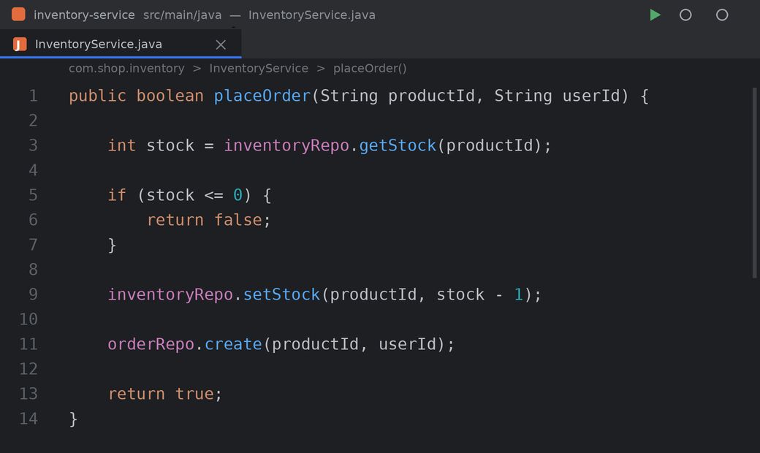Click the src/main/java path in the title bar
The image size is (760, 453).
[x=182, y=15]
